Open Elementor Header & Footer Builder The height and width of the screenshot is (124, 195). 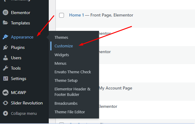[72, 92]
